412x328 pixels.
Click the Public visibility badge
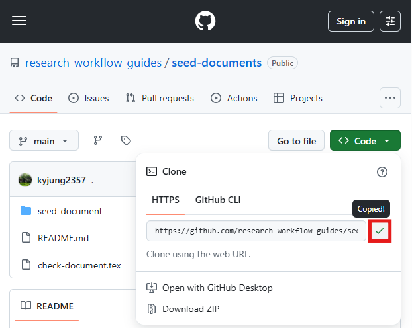282,63
